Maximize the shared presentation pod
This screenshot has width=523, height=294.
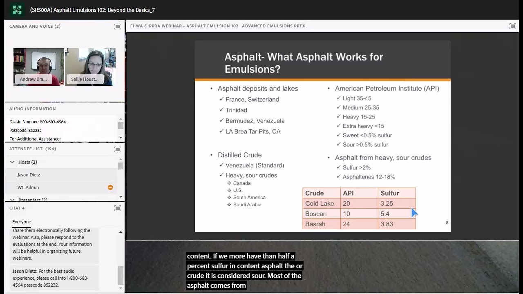513,26
